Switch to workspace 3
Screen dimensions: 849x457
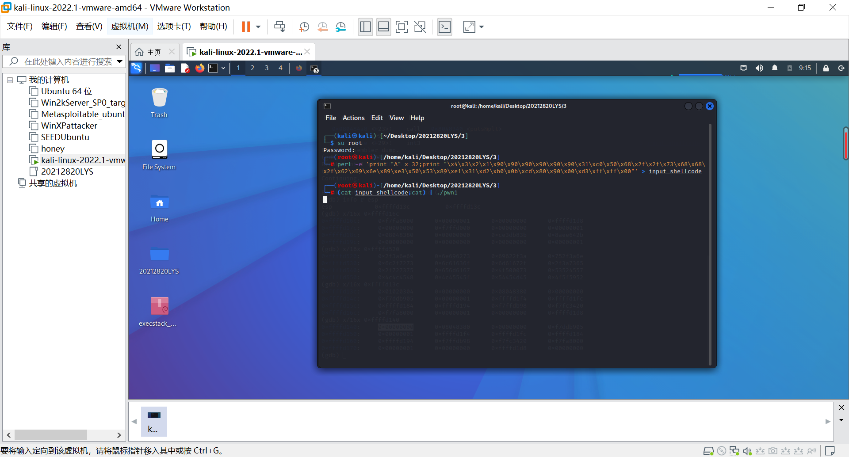tap(267, 68)
